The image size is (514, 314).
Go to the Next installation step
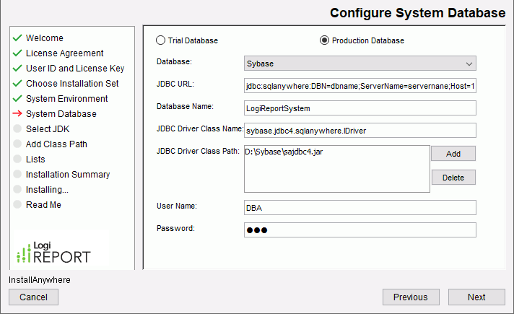476,297
